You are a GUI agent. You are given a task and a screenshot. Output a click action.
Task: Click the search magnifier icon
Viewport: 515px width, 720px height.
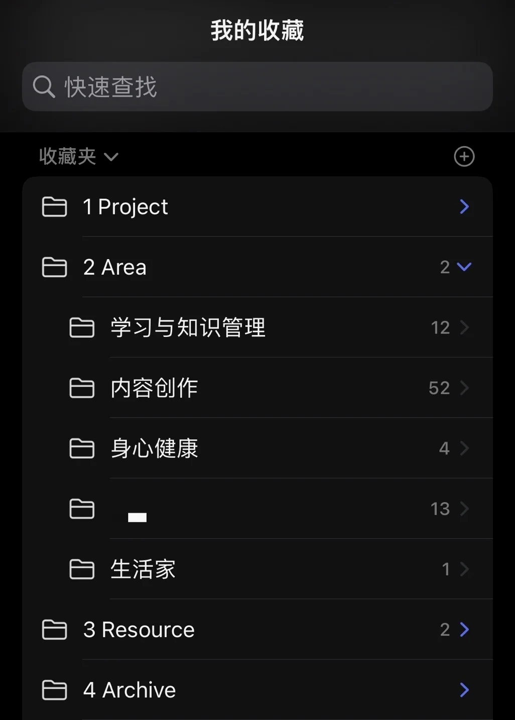point(44,87)
